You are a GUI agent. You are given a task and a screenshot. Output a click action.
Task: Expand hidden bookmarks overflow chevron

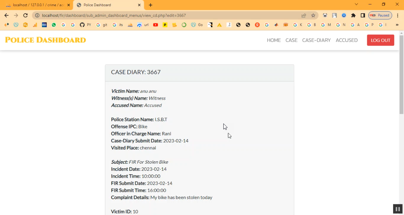pos(397,25)
